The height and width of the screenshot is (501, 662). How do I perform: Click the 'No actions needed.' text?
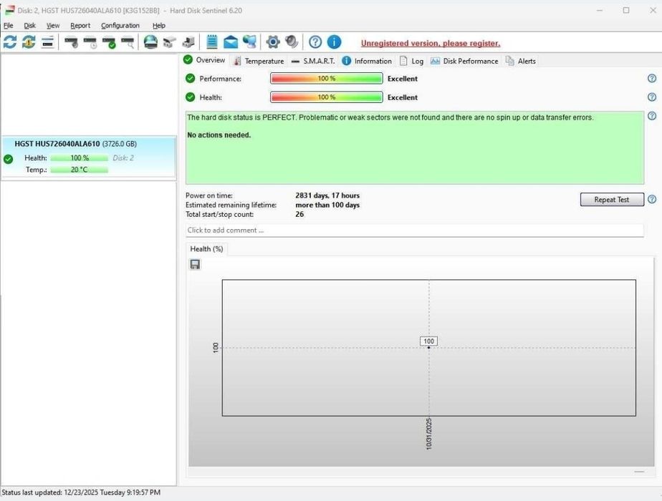219,135
